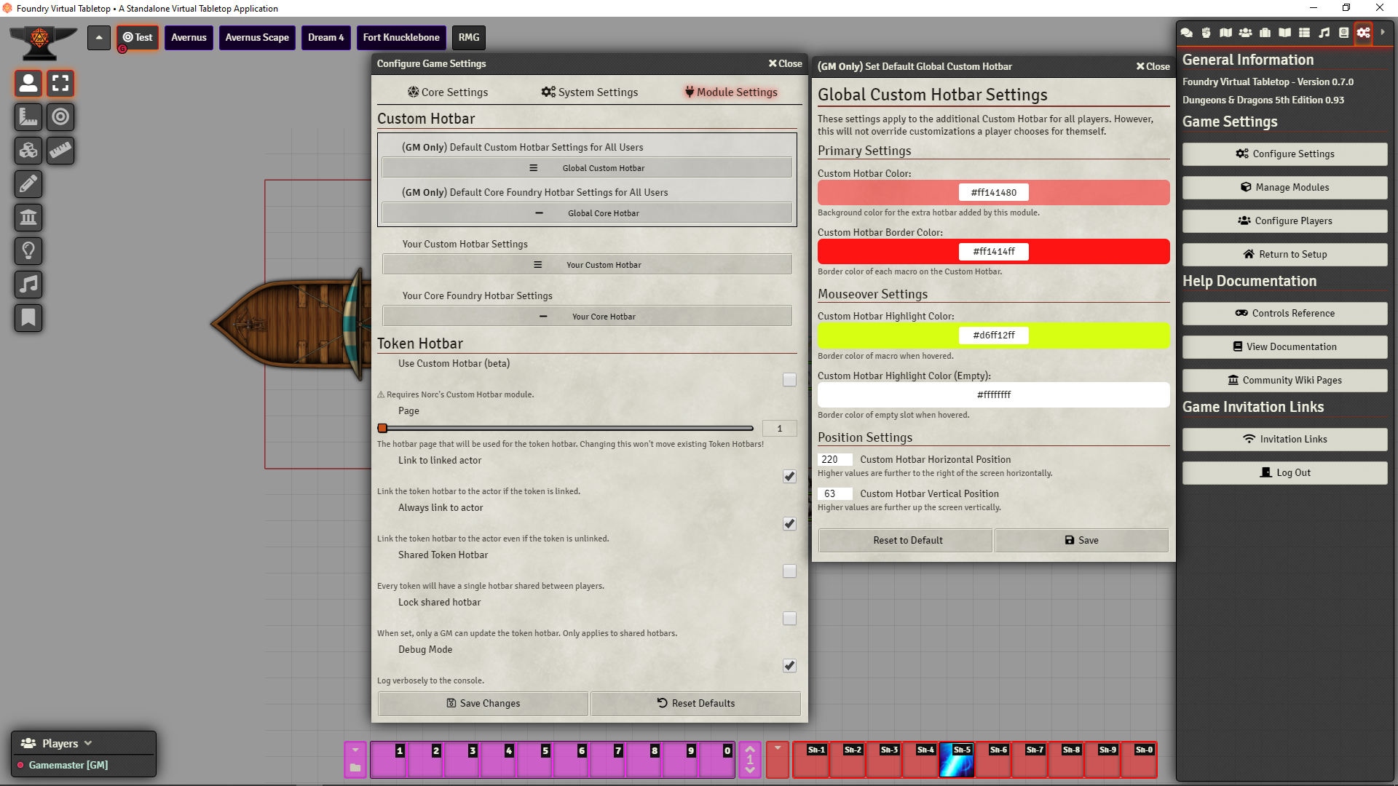This screenshot has height=786, width=1398.
Task: Click the Manage Modules button
Action: pyautogui.click(x=1284, y=188)
